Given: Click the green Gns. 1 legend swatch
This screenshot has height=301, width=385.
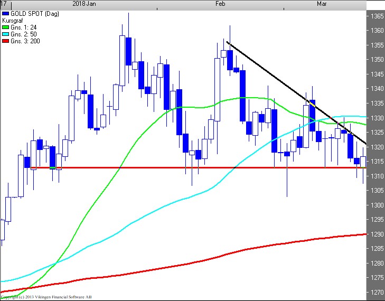Looking at the screenshot, I should click(6, 27).
